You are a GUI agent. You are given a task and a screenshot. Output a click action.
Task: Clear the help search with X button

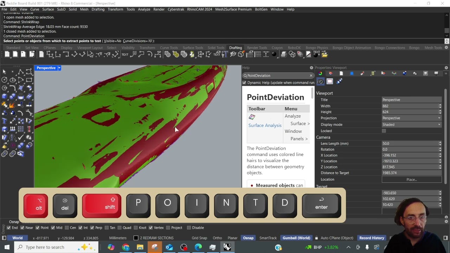pyautogui.click(x=311, y=76)
